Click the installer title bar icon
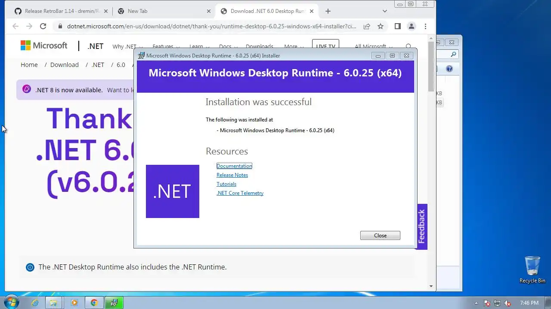 141,55
